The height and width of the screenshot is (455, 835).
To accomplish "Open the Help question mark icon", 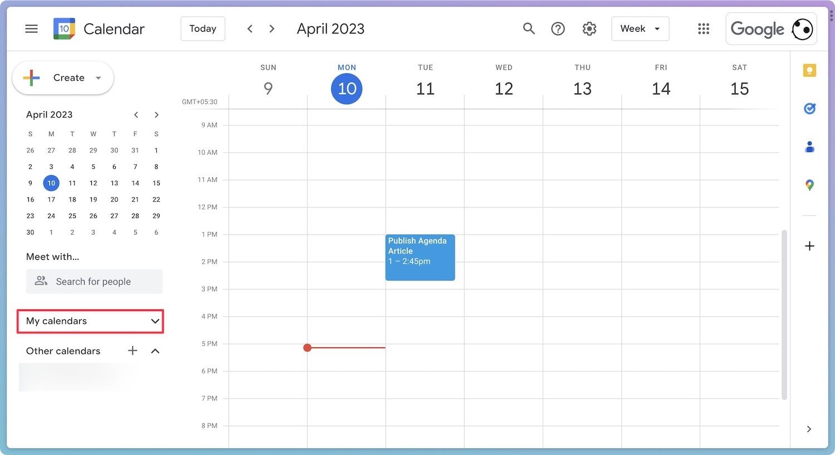I will click(558, 29).
